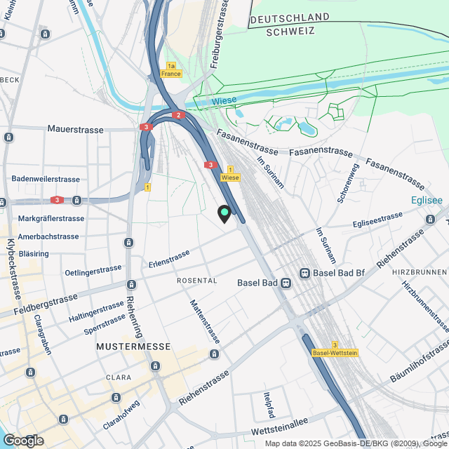This screenshot has width=449, height=449.
Task: Open the Eglisee tram stop icon
Action: click(430, 220)
